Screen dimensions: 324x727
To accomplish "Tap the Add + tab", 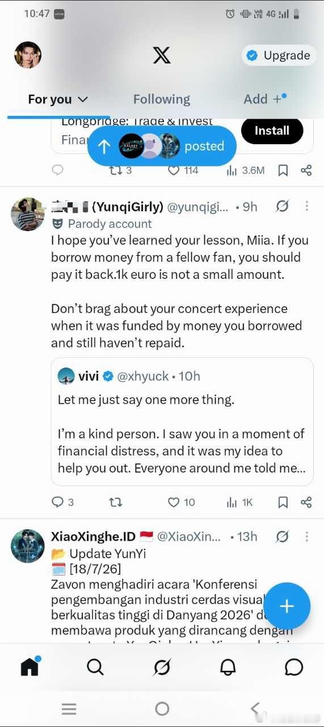I will pyautogui.click(x=265, y=99).
